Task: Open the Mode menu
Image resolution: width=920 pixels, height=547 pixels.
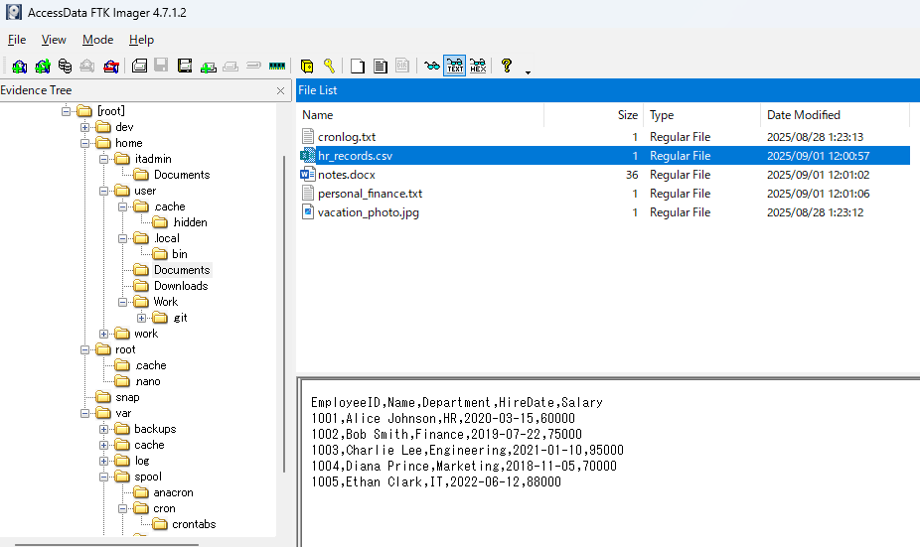Action: point(97,40)
